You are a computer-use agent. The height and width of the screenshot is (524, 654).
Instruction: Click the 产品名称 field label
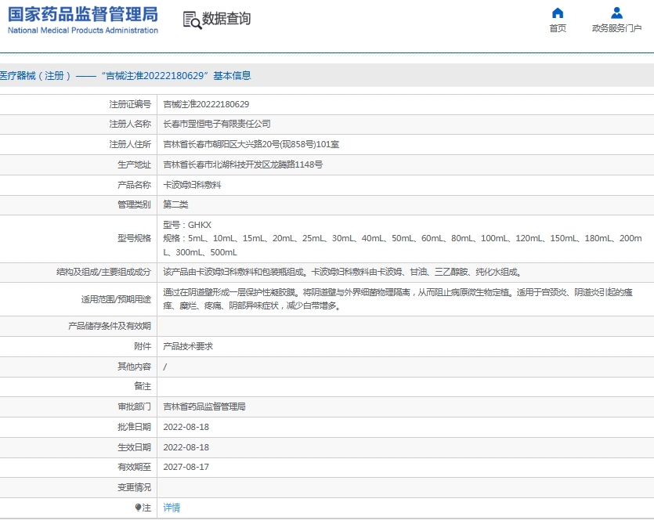[x=134, y=184]
